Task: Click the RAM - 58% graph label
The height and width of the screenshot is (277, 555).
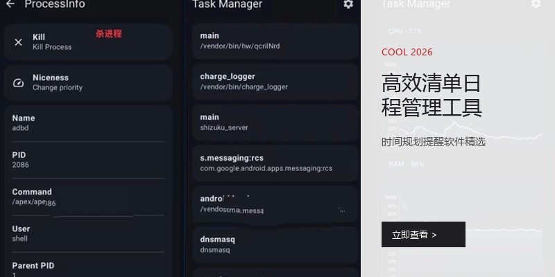Action: (x=407, y=164)
